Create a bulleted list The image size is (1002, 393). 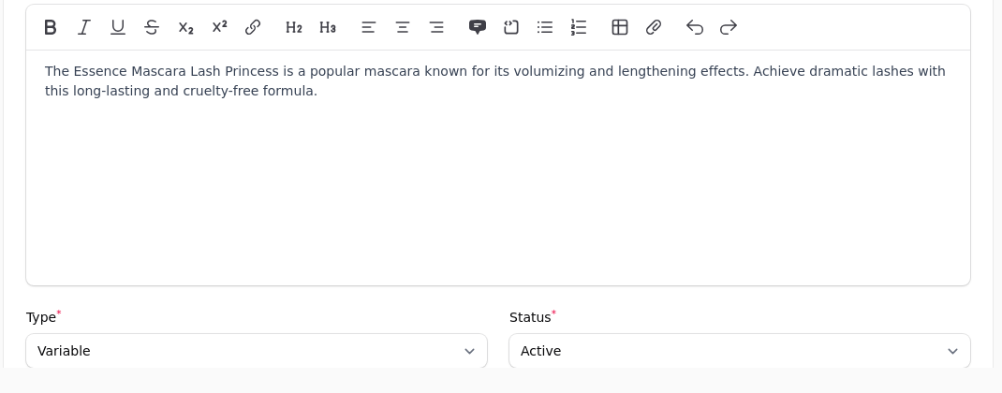tap(545, 27)
